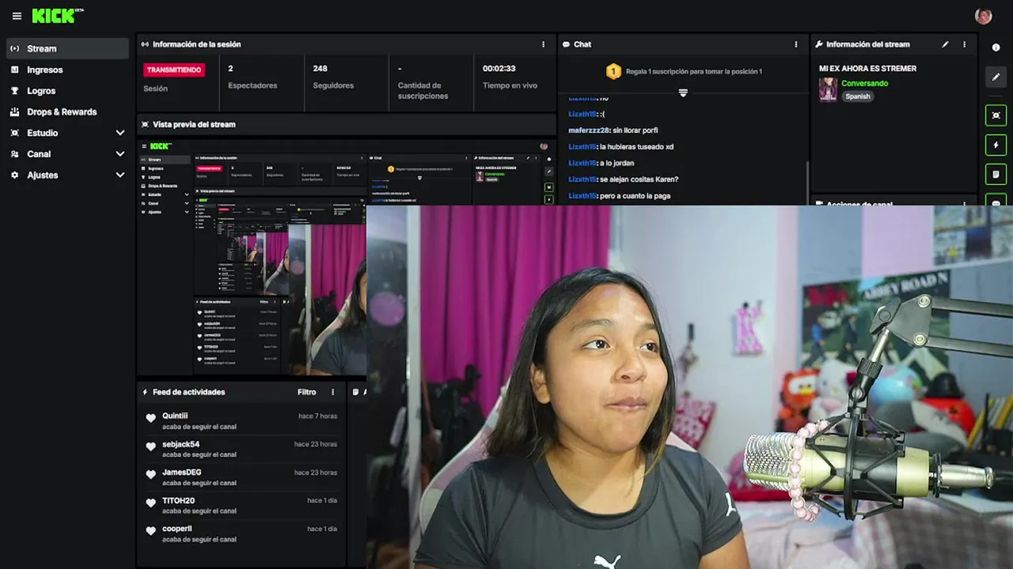Open Drops & Rewards in the sidebar

pos(67,111)
